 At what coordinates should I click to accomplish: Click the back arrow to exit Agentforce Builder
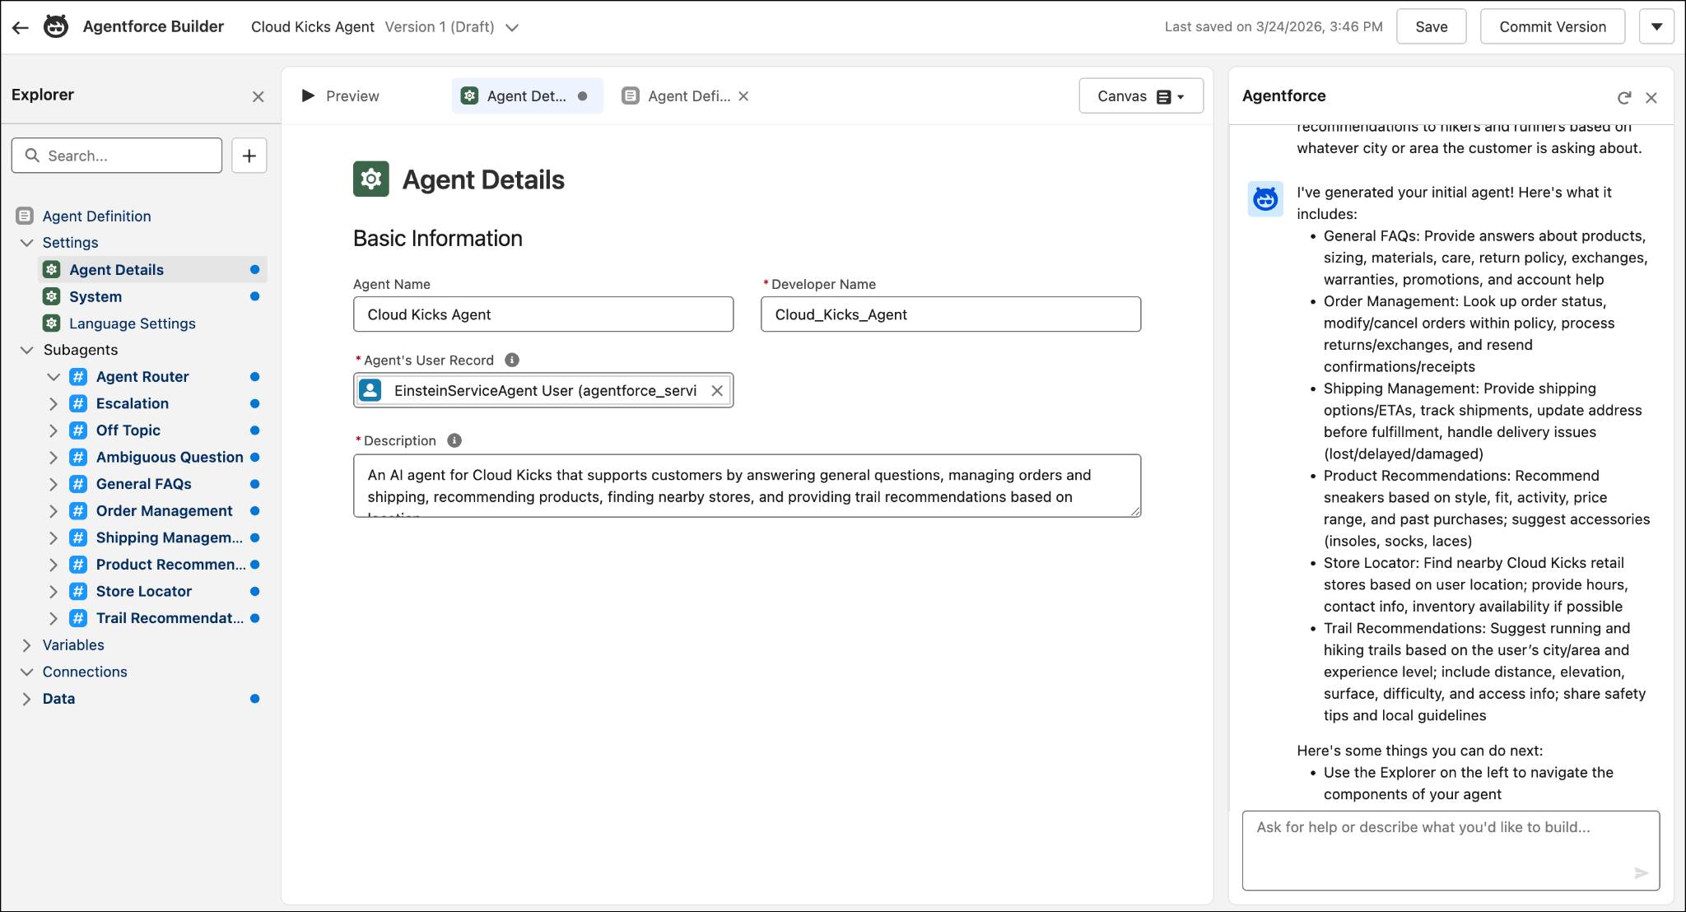[x=20, y=26]
